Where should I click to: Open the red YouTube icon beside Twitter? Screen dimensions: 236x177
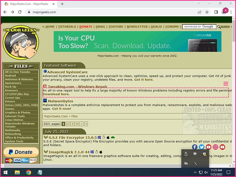(208, 147)
